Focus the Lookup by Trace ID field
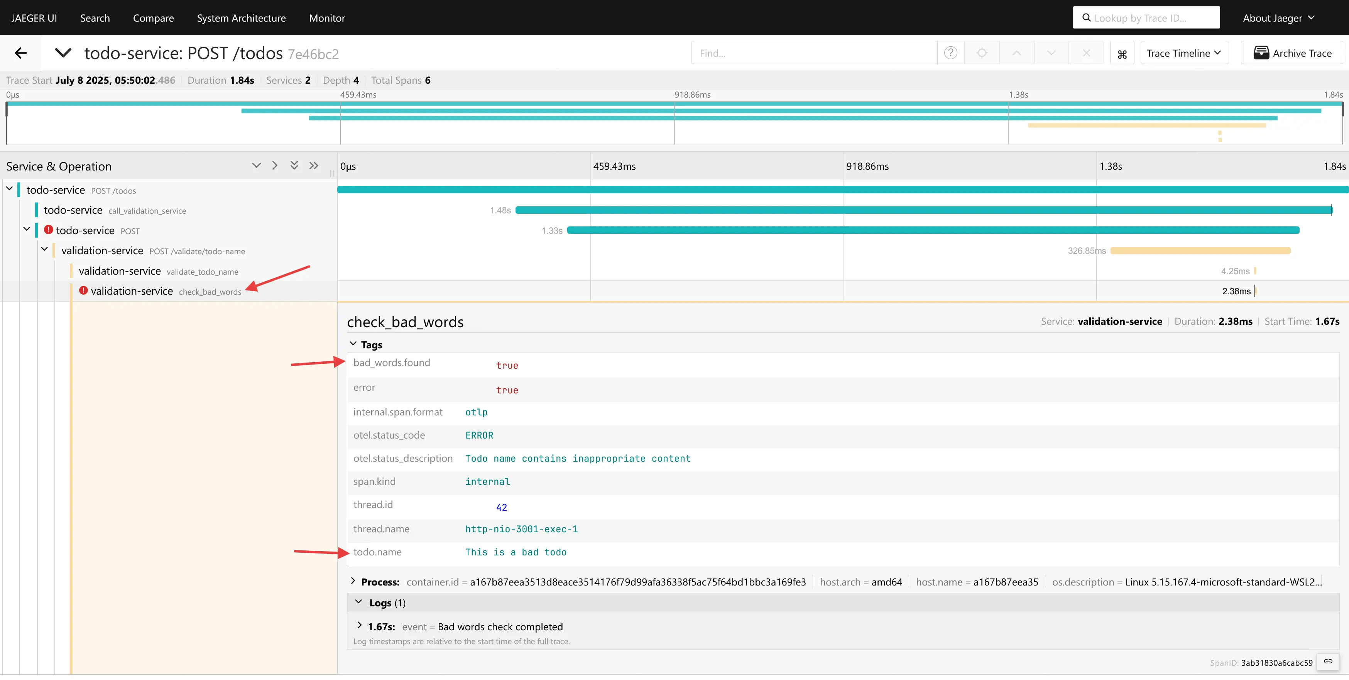This screenshot has height=680, width=1349. tap(1146, 18)
